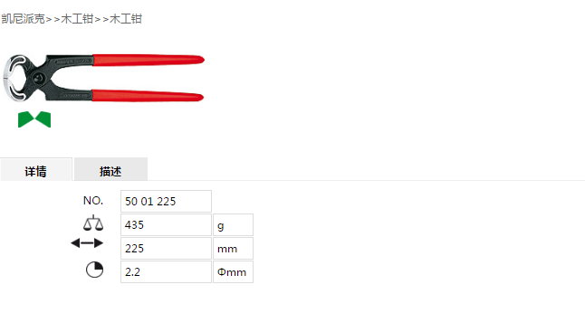Click the 435 weight value field
The image size is (585, 332).
(166, 224)
